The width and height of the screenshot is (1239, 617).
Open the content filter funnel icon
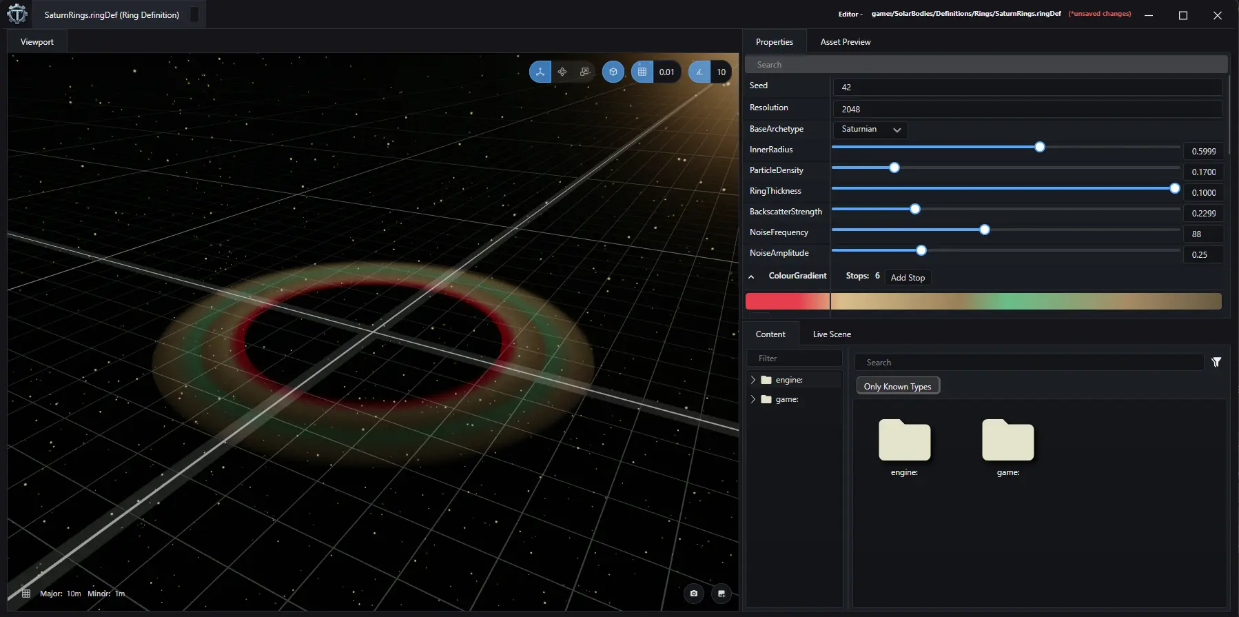click(1216, 362)
